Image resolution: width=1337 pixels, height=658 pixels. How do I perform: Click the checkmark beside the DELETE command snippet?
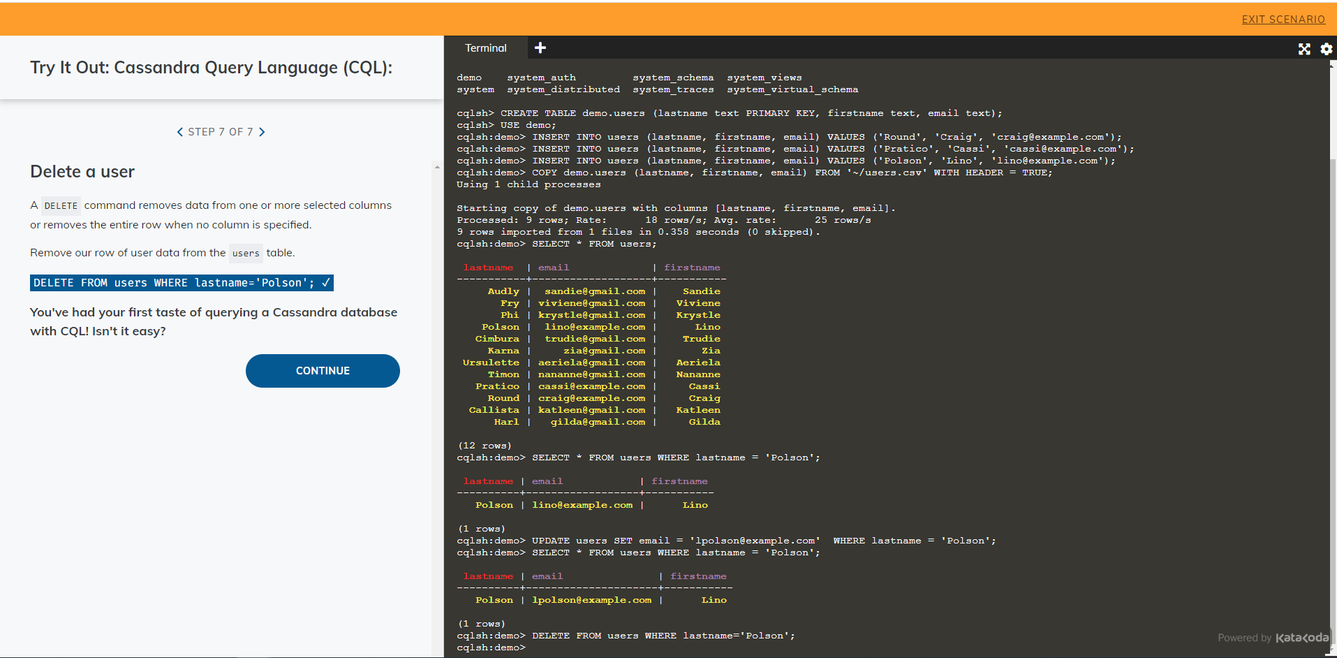pos(325,282)
